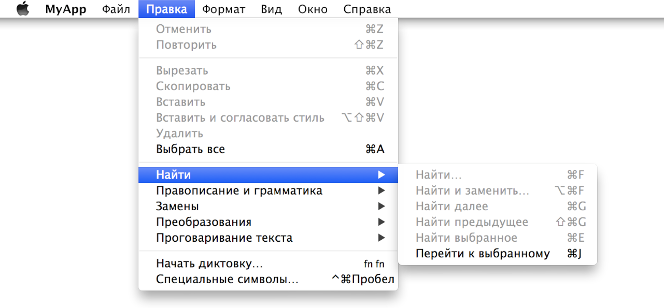This screenshot has width=664, height=308.
Task: Click the Правка menu title
Action: [x=166, y=8]
